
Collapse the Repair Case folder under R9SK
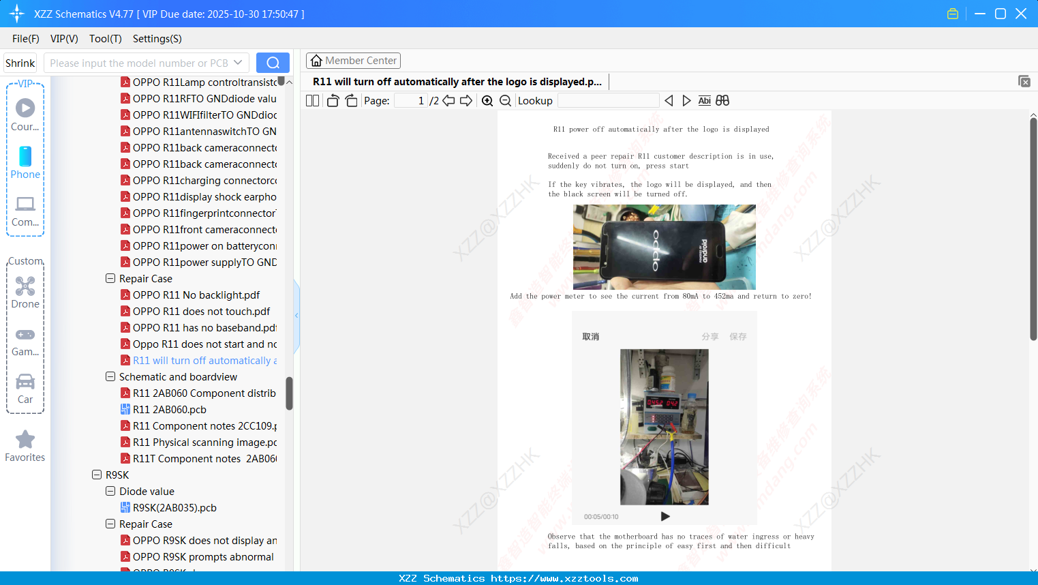[x=110, y=524]
